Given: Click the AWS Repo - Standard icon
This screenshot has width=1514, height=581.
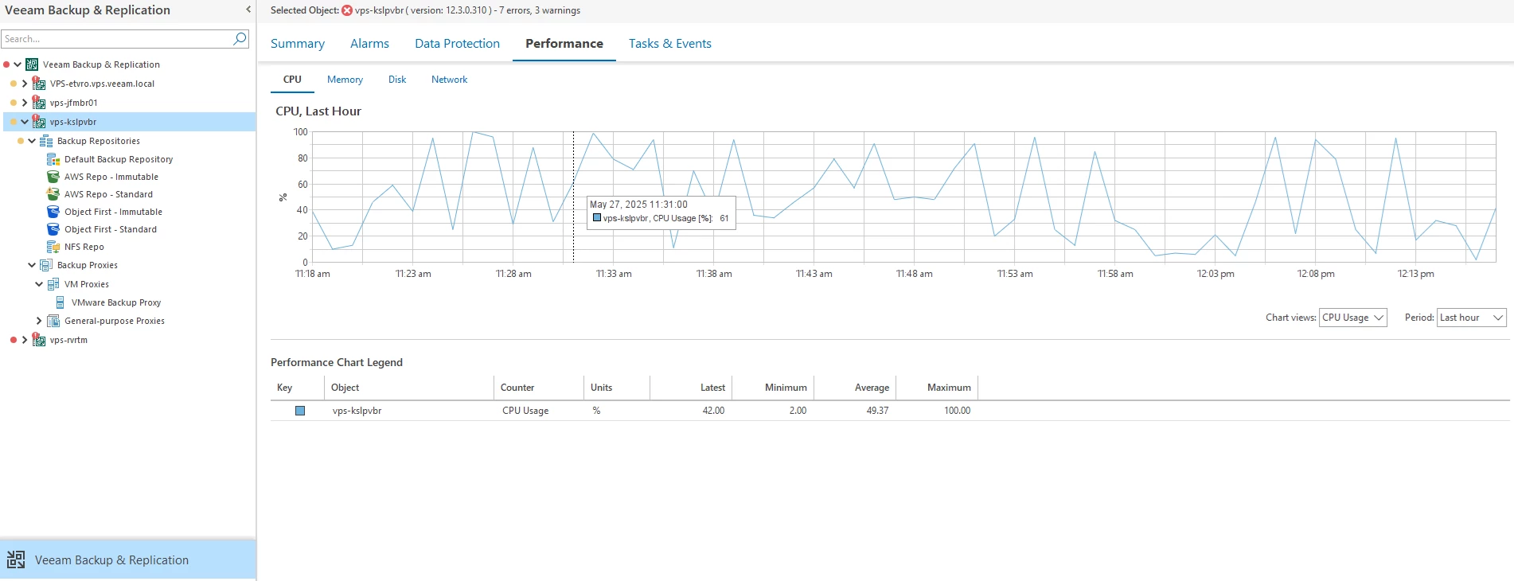Looking at the screenshot, I should pyautogui.click(x=53, y=194).
